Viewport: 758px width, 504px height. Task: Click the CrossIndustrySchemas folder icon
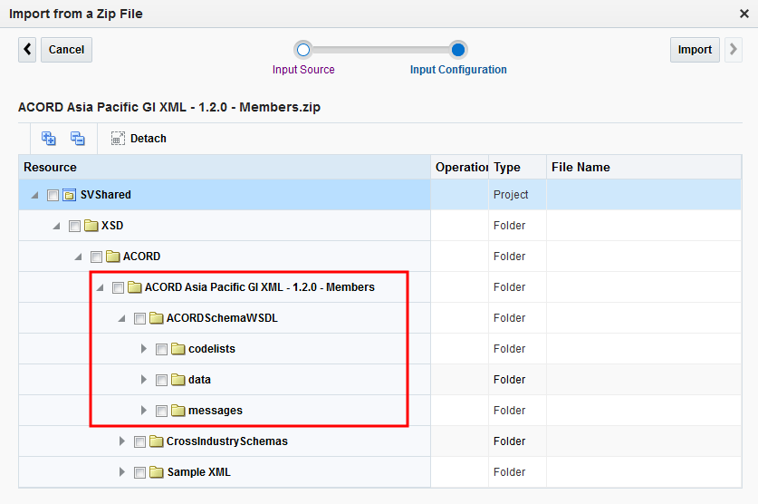(x=156, y=441)
